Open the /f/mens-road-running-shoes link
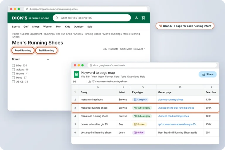This screenshot has width=225, height=150. (173, 116)
